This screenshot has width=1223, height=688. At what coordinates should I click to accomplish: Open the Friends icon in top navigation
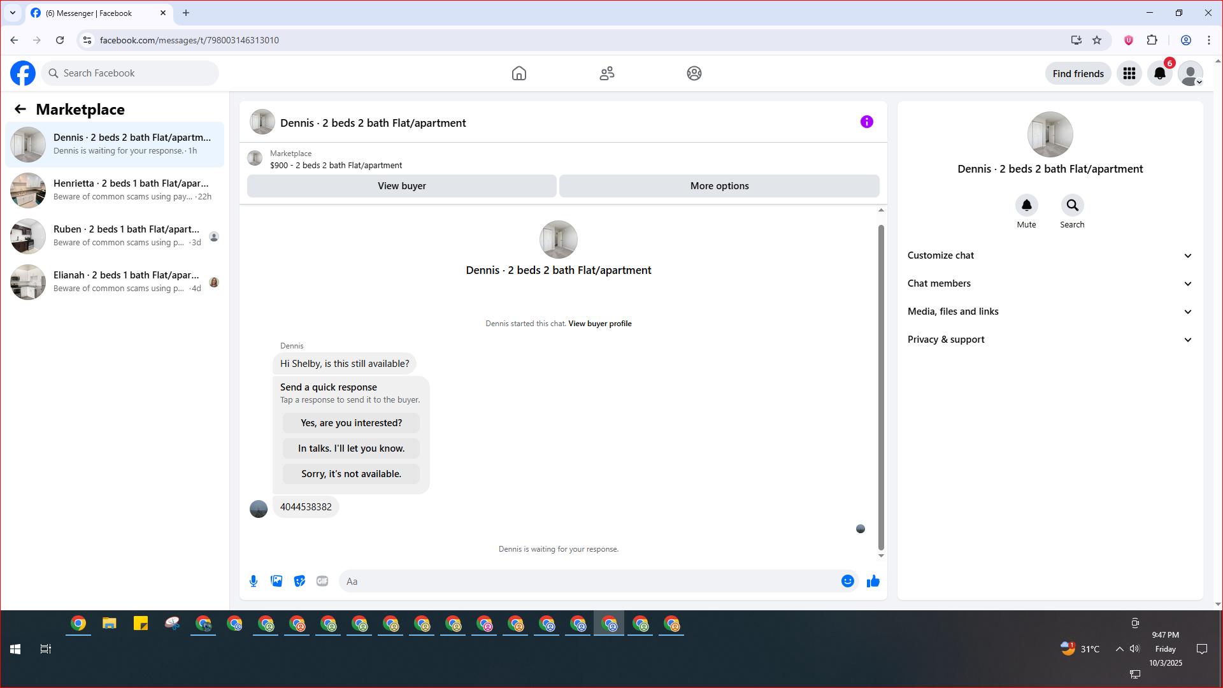607,73
